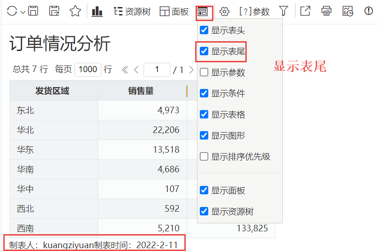379x251 pixels.
Task: Click the export icon
Action: [305, 11]
